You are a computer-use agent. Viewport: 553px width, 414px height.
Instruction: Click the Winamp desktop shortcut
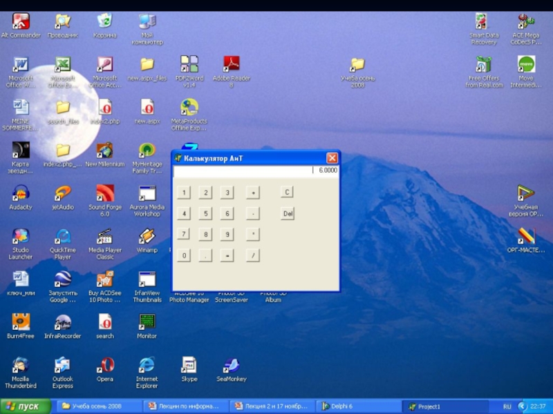[147, 237]
